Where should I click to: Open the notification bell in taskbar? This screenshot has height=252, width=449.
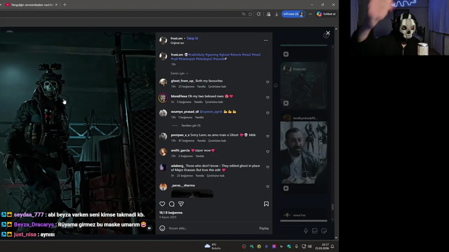tap(332, 246)
